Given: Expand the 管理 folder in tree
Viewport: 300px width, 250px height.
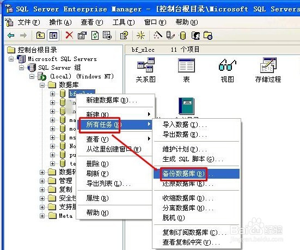Looking at the screenshot, I should point(42,181).
